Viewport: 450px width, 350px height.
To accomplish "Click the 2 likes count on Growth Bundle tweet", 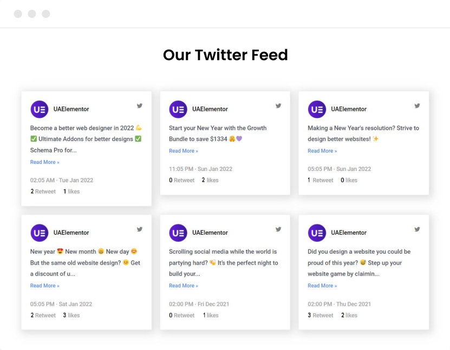I will click(x=210, y=180).
